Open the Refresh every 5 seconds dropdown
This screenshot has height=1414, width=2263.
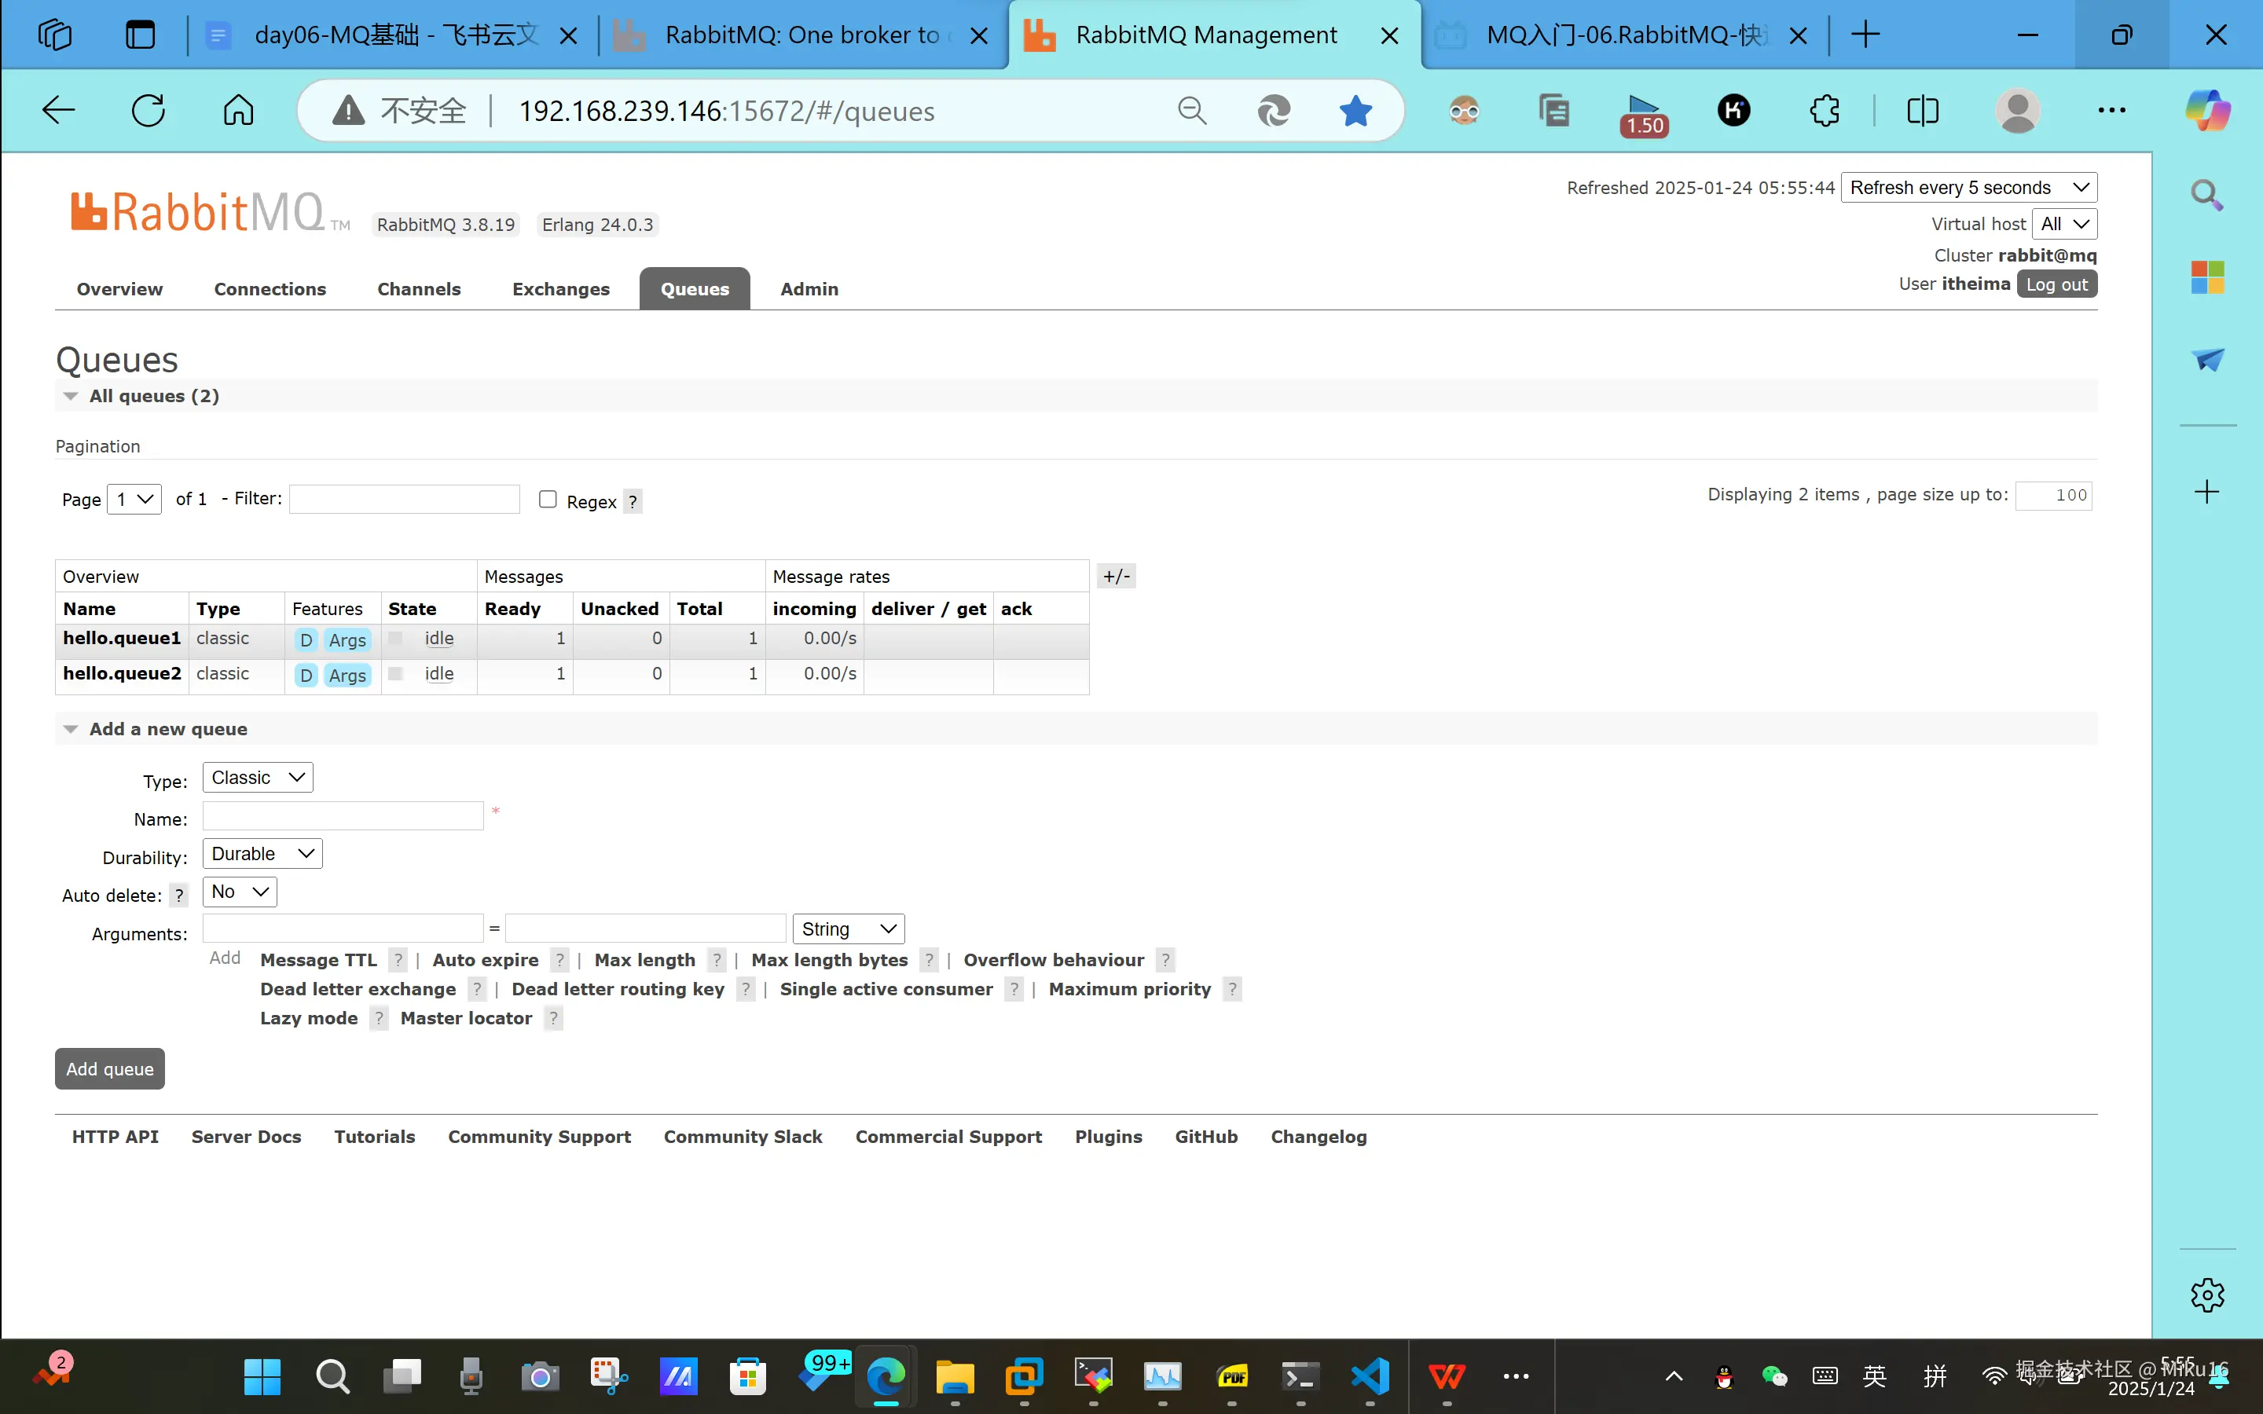click(x=1968, y=187)
